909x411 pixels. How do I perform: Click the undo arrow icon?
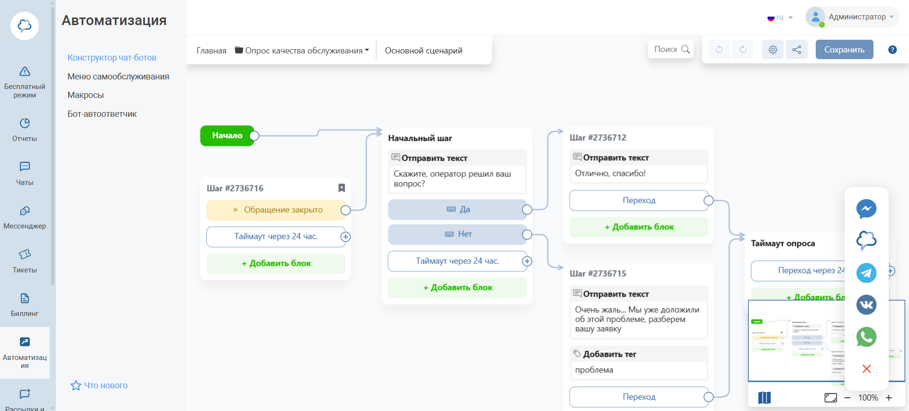pos(719,50)
